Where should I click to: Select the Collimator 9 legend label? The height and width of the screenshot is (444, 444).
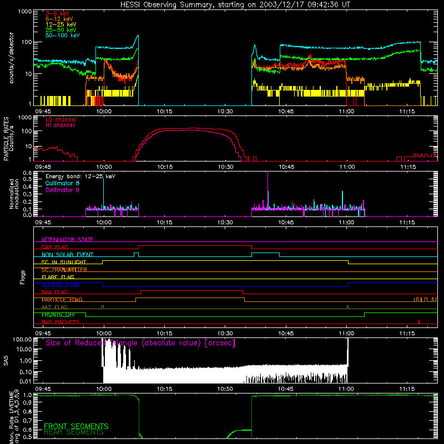(x=62, y=190)
